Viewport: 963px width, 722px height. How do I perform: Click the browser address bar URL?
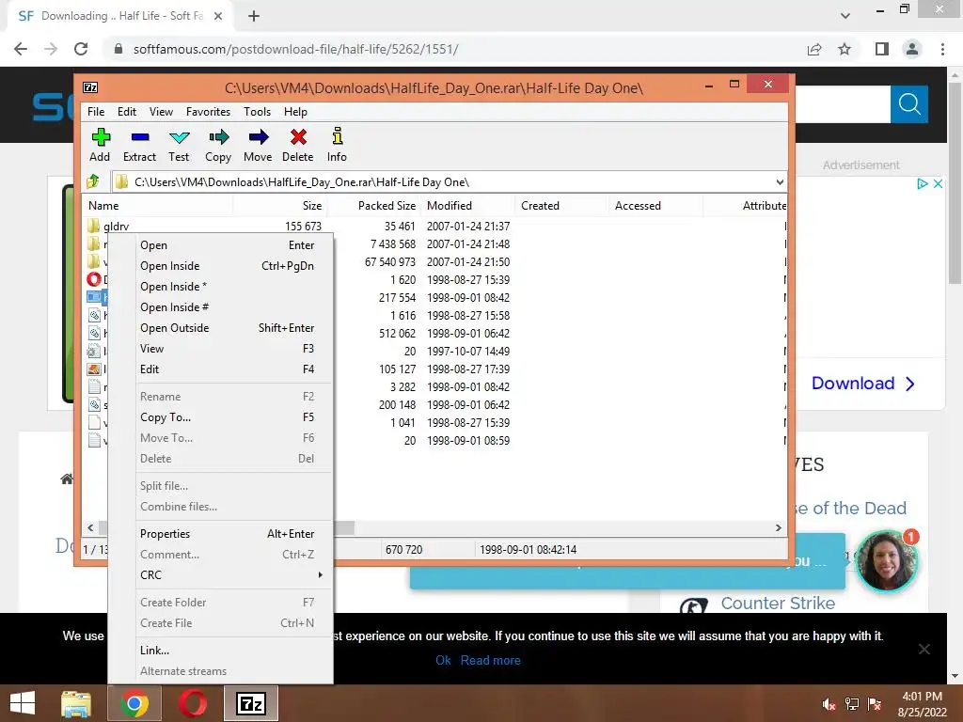pyautogui.click(x=296, y=49)
